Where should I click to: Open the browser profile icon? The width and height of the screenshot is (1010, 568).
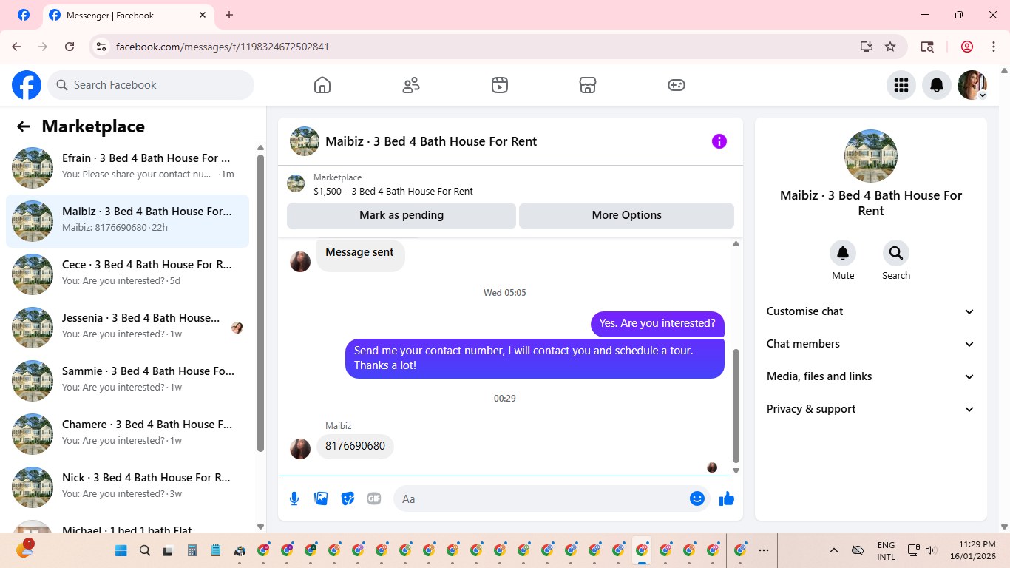(x=967, y=47)
